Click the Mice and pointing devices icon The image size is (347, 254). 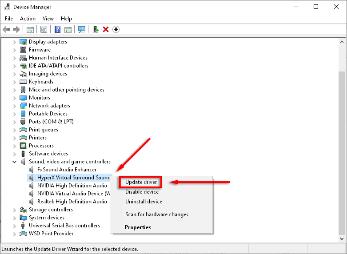(x=23, y=90)
